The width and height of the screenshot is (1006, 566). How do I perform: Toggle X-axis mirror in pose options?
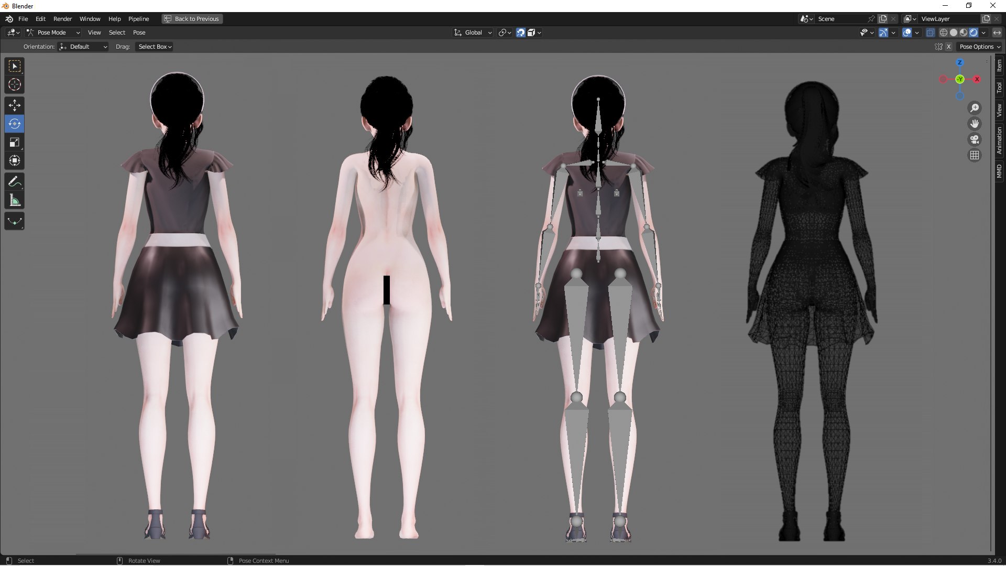click(948, 47)
